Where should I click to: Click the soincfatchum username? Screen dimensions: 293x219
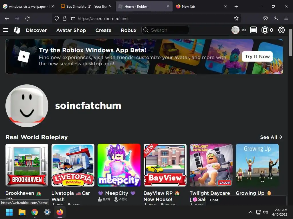88,106
